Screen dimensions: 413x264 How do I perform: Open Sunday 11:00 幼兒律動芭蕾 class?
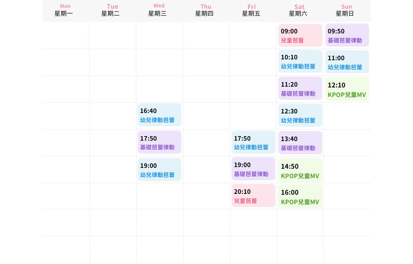coord(347,62)
